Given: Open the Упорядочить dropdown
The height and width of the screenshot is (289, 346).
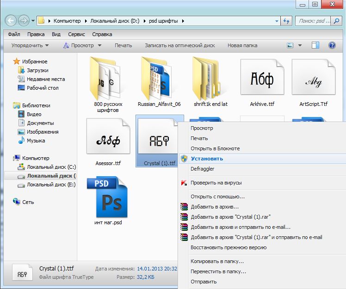Looking at the screenshot, I should coord(30,45).
